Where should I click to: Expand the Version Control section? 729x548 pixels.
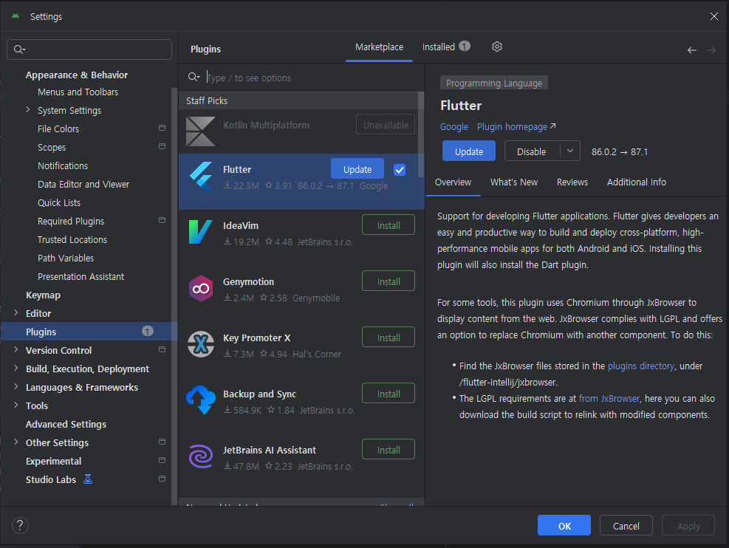[x=16, y=349]
